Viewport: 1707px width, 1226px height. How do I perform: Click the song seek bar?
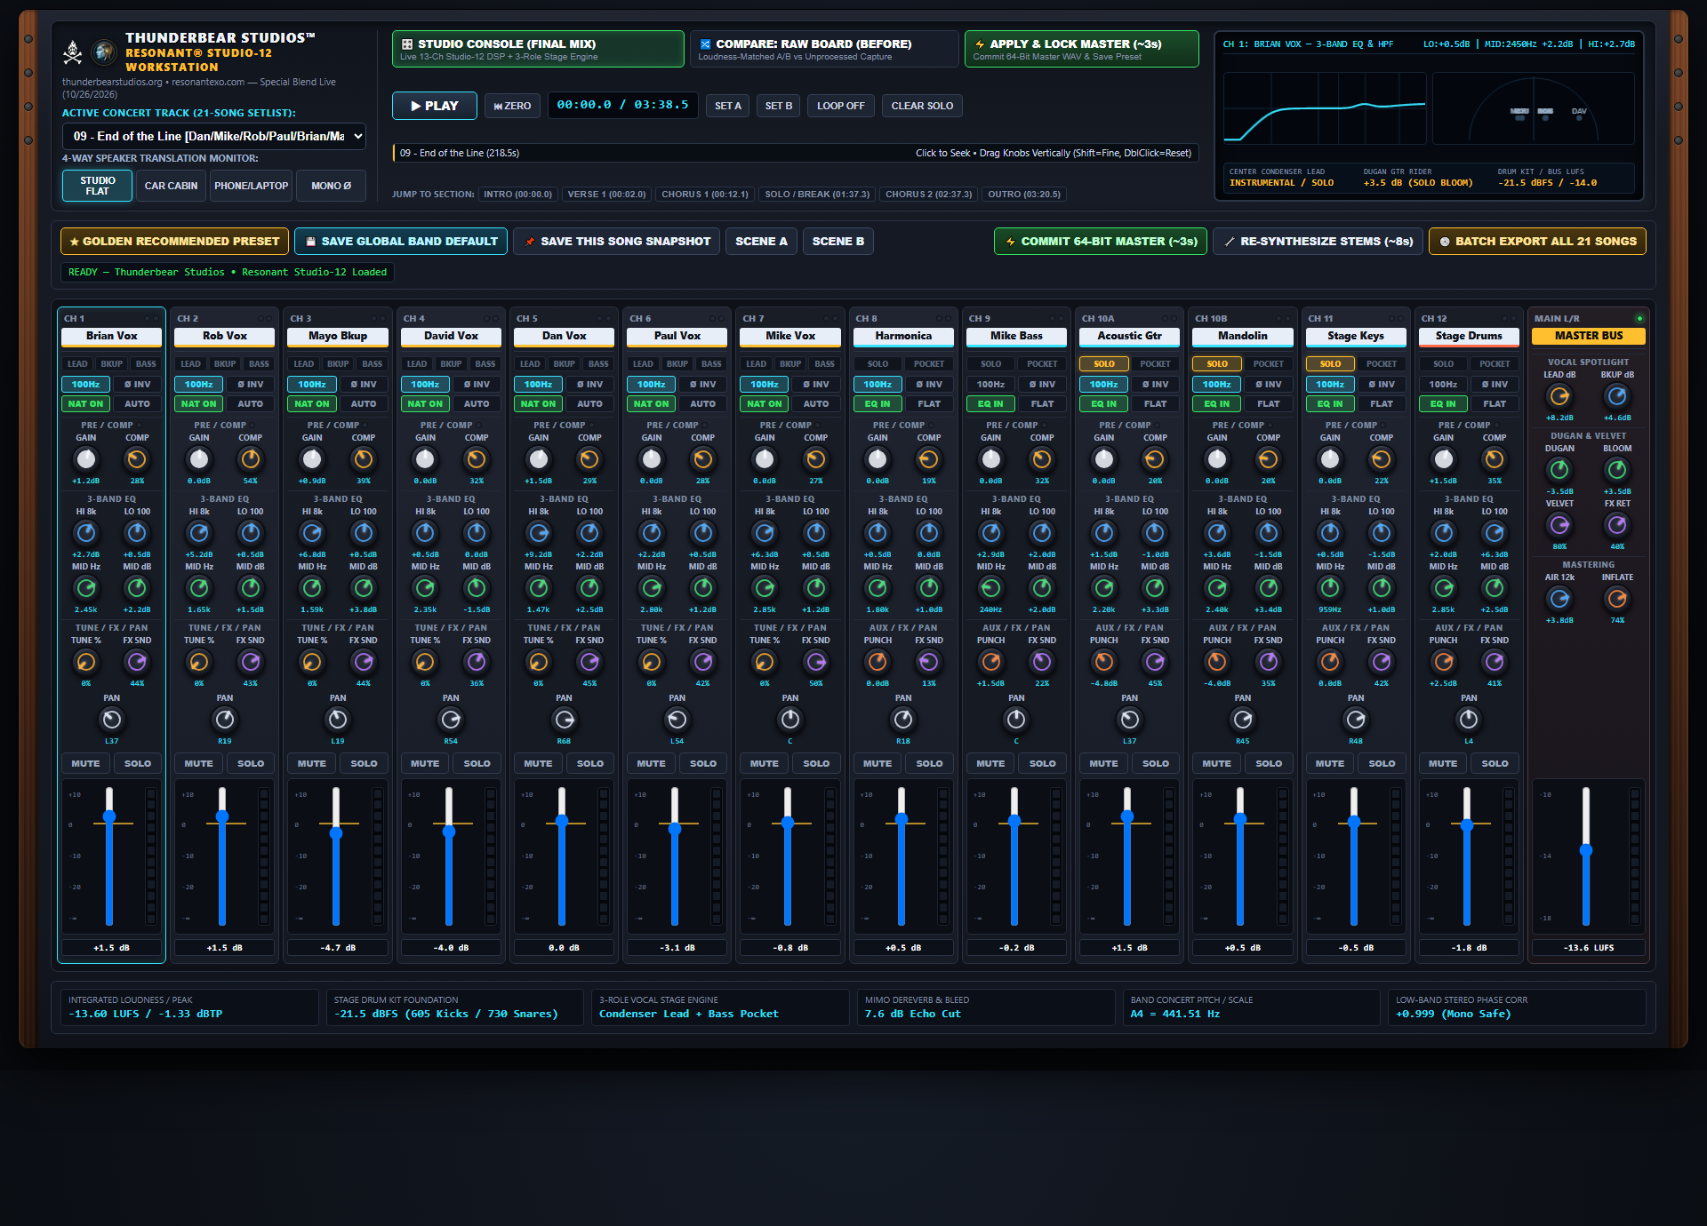pos(796,153)
